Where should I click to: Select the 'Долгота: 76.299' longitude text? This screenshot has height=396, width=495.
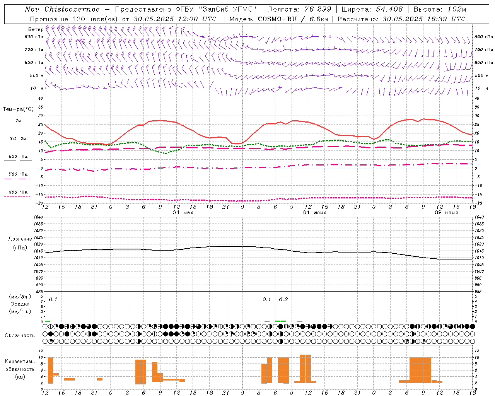point(299,9)
